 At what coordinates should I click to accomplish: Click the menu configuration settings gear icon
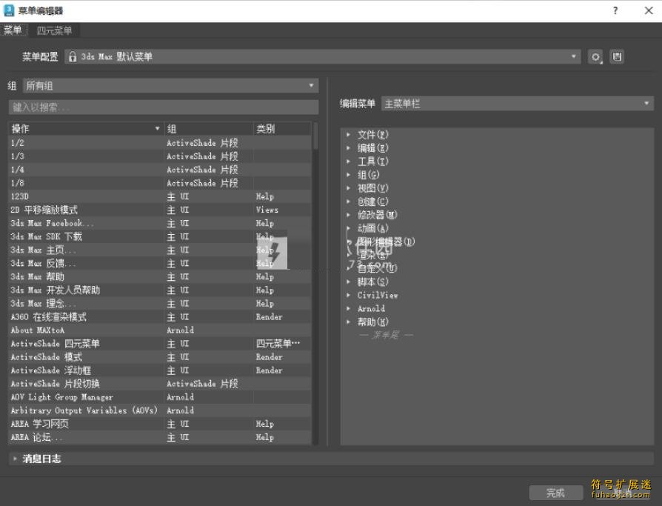595,56
